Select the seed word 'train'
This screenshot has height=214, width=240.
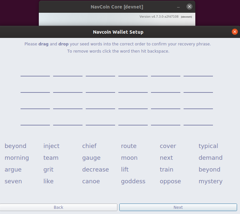point(167,170)
